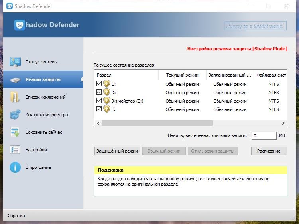Click the exclusion list folder icon
This screenshot has height=224, width=299.
[15, 97]
